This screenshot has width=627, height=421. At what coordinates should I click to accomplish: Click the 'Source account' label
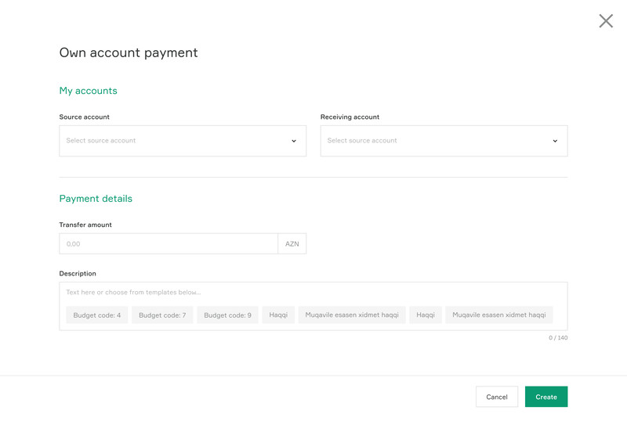point(85,117)
